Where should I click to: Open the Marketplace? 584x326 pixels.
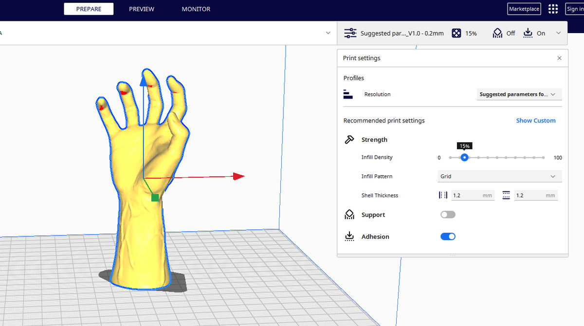[x=524, y=8]
